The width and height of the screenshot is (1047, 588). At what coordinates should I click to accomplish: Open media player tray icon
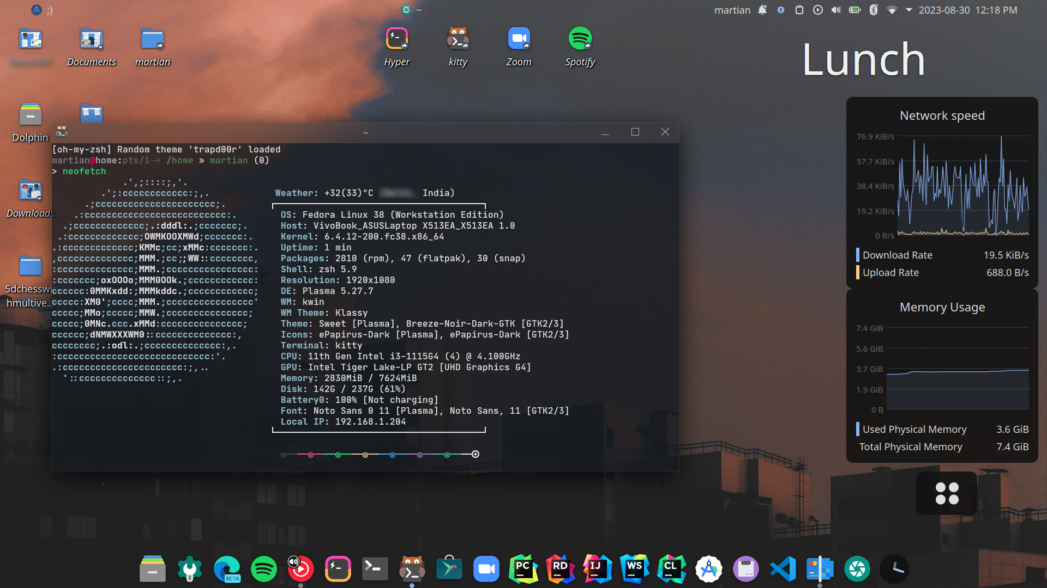click(x=818, y=10)
